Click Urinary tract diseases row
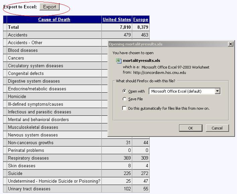The image size is (237, 194). 29,189
